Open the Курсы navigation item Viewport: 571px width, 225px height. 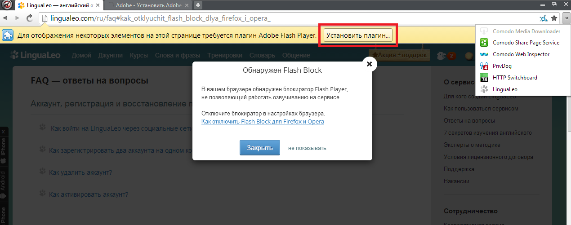(139, 55)
